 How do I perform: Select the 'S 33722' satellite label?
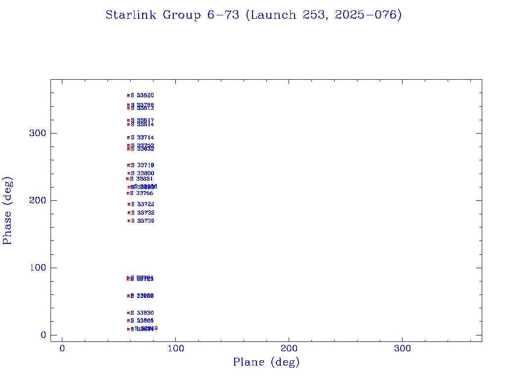[x=143, y=204]
